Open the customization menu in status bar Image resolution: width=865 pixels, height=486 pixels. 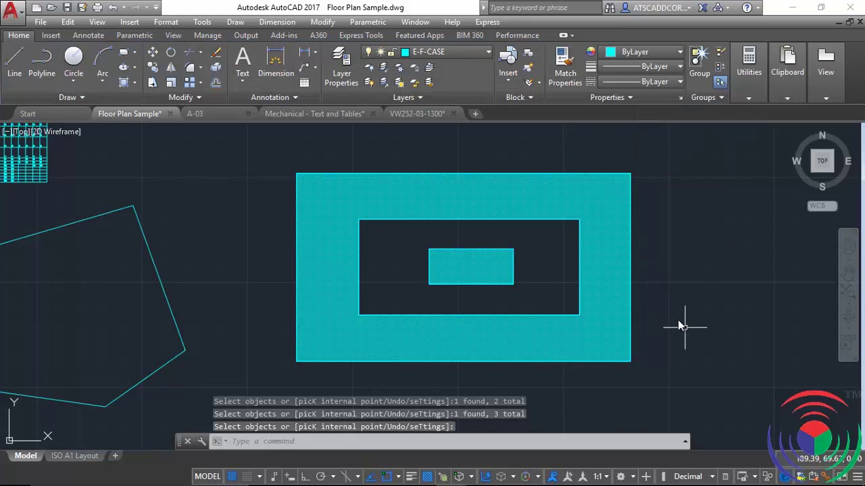pyautogui.click(x=858, y=477)
